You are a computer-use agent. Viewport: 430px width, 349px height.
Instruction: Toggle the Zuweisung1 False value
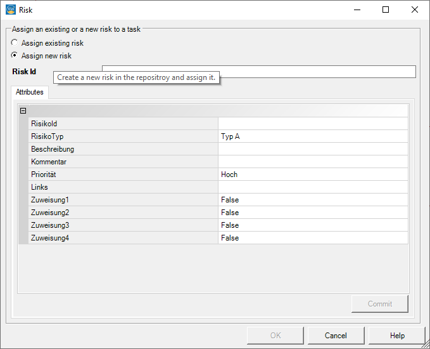[x=313, y=200]
